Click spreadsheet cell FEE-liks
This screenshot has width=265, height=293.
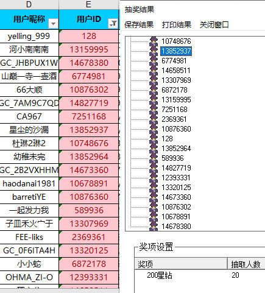point(29,237)
